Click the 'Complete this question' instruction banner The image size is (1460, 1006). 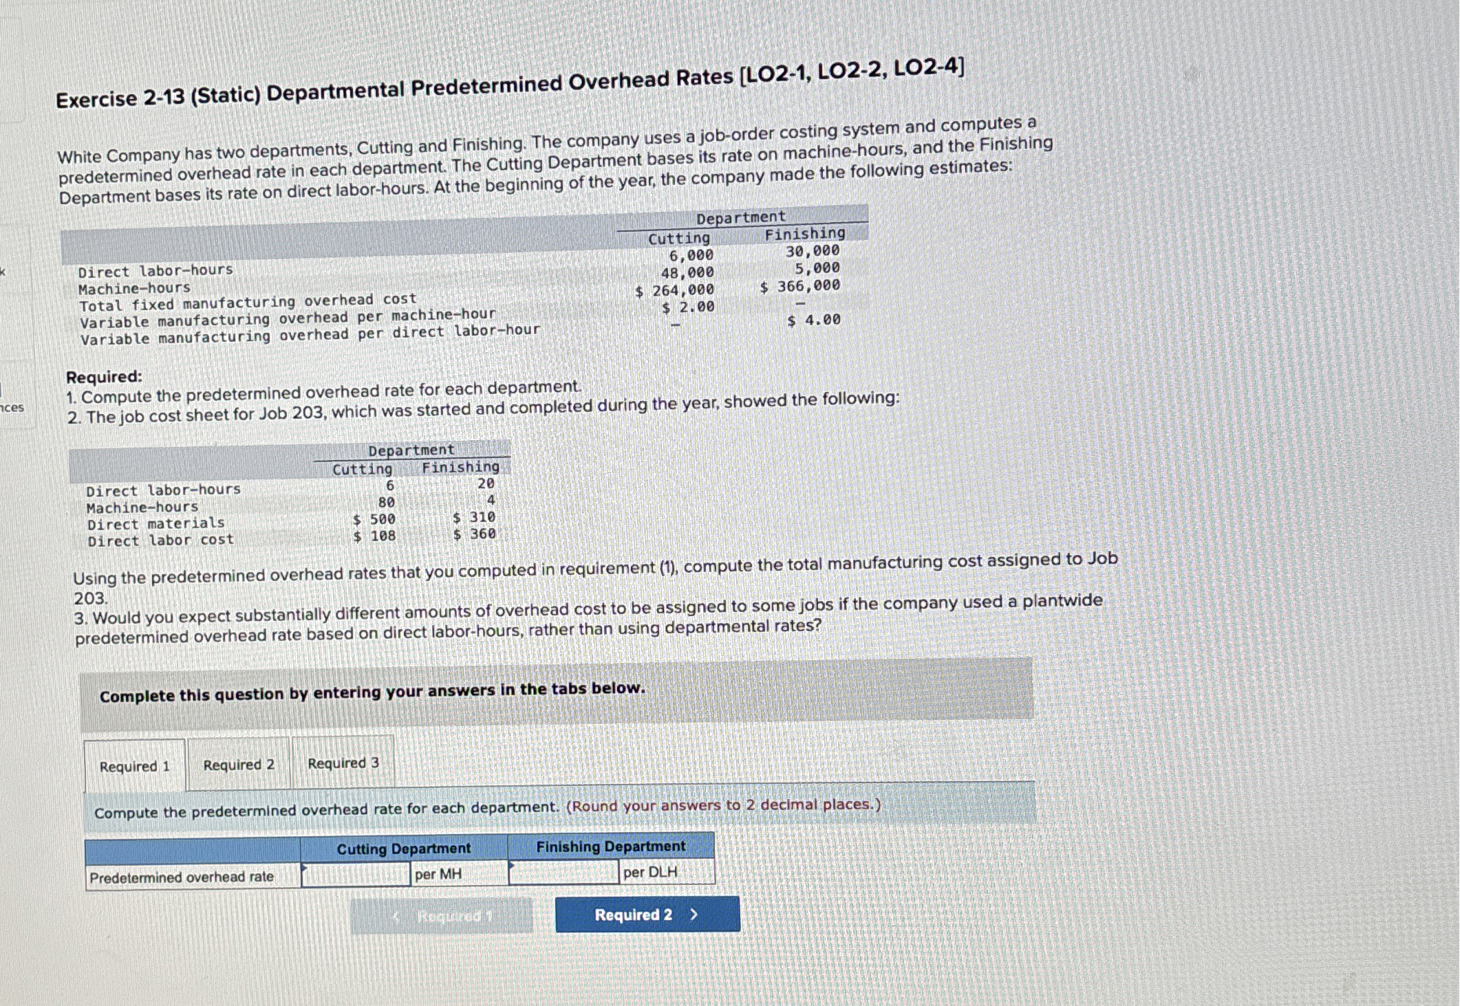[x=372, y=692]
